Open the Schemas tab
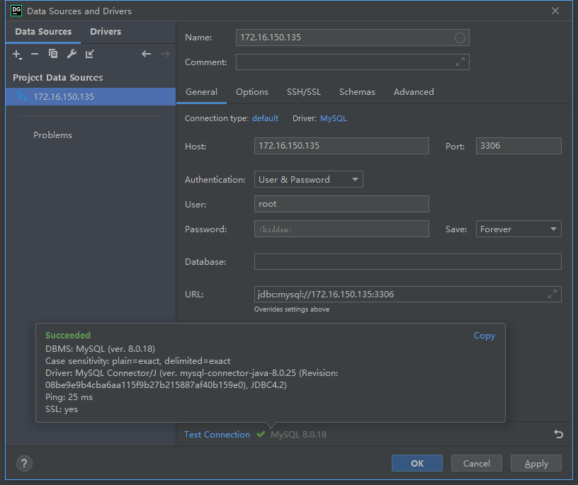The image size is (578, 485). (x=357, y=92)
